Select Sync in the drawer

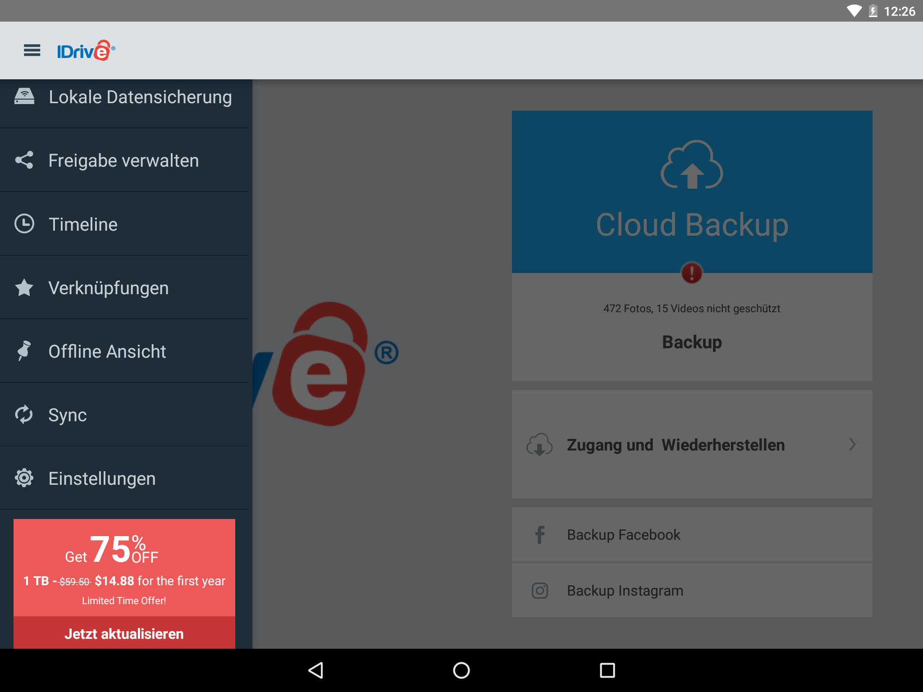(124, 414)
